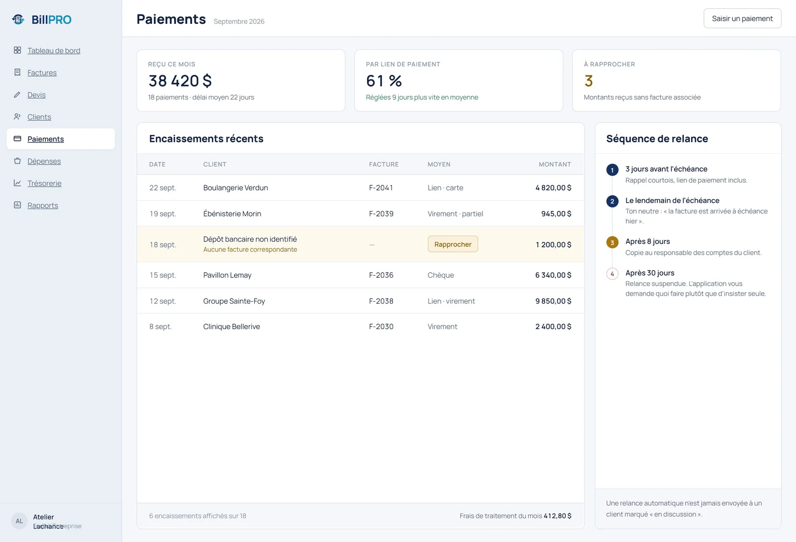Click the Saisir un paiement button

point(742,18)
